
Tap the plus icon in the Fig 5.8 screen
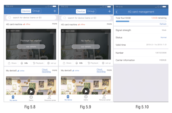tap(55, 11)
